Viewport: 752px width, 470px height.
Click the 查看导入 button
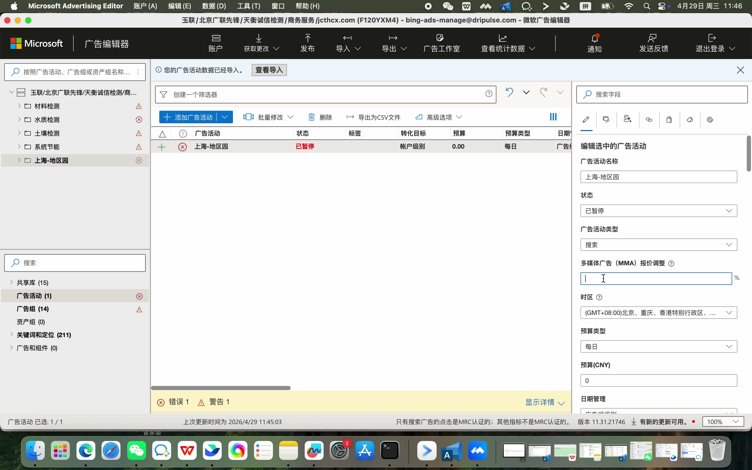(x=269, y=70)
